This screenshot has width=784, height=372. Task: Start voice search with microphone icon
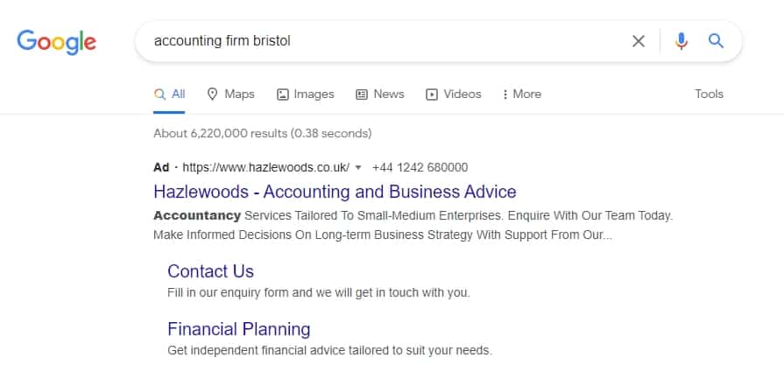[x=682, y=41]
